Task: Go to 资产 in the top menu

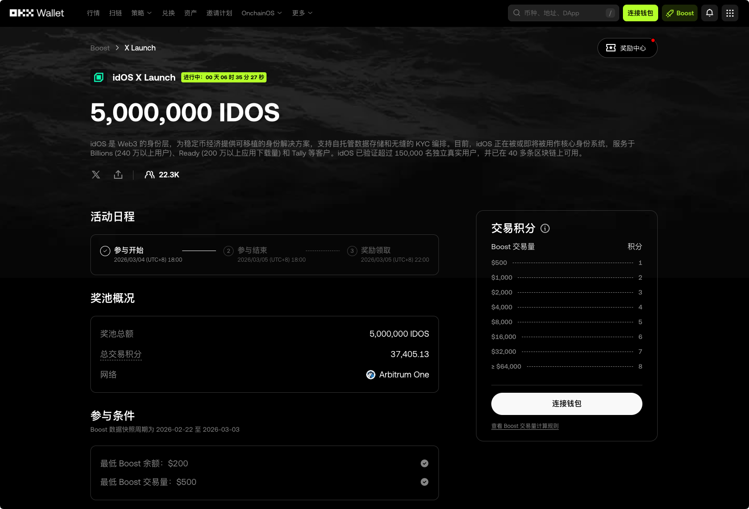Action: [190, 13]
